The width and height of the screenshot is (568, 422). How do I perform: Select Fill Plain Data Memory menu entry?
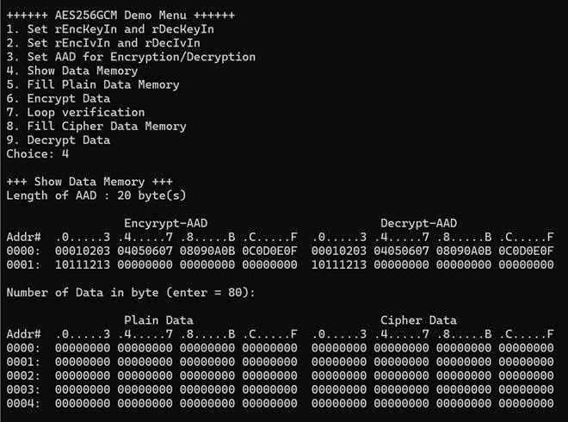click(x=93, y=84)
